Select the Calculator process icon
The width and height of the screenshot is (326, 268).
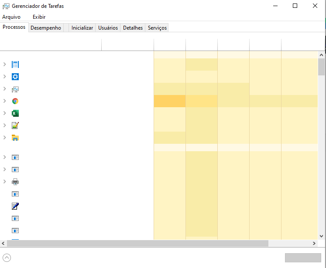pyautogui.click(x=15, y=64)
